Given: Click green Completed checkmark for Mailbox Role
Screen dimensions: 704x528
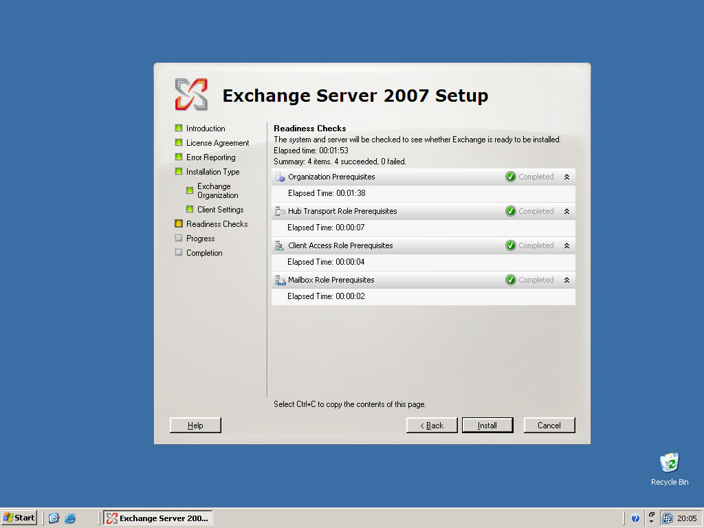Looking at the screenshot, I should coord(511,280).
